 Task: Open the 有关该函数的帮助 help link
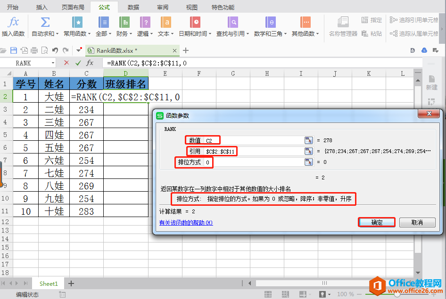click(x=186, y=223)
